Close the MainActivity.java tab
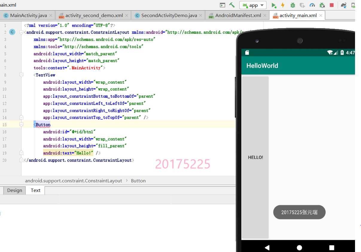The image size is (361, 252). 51,15
